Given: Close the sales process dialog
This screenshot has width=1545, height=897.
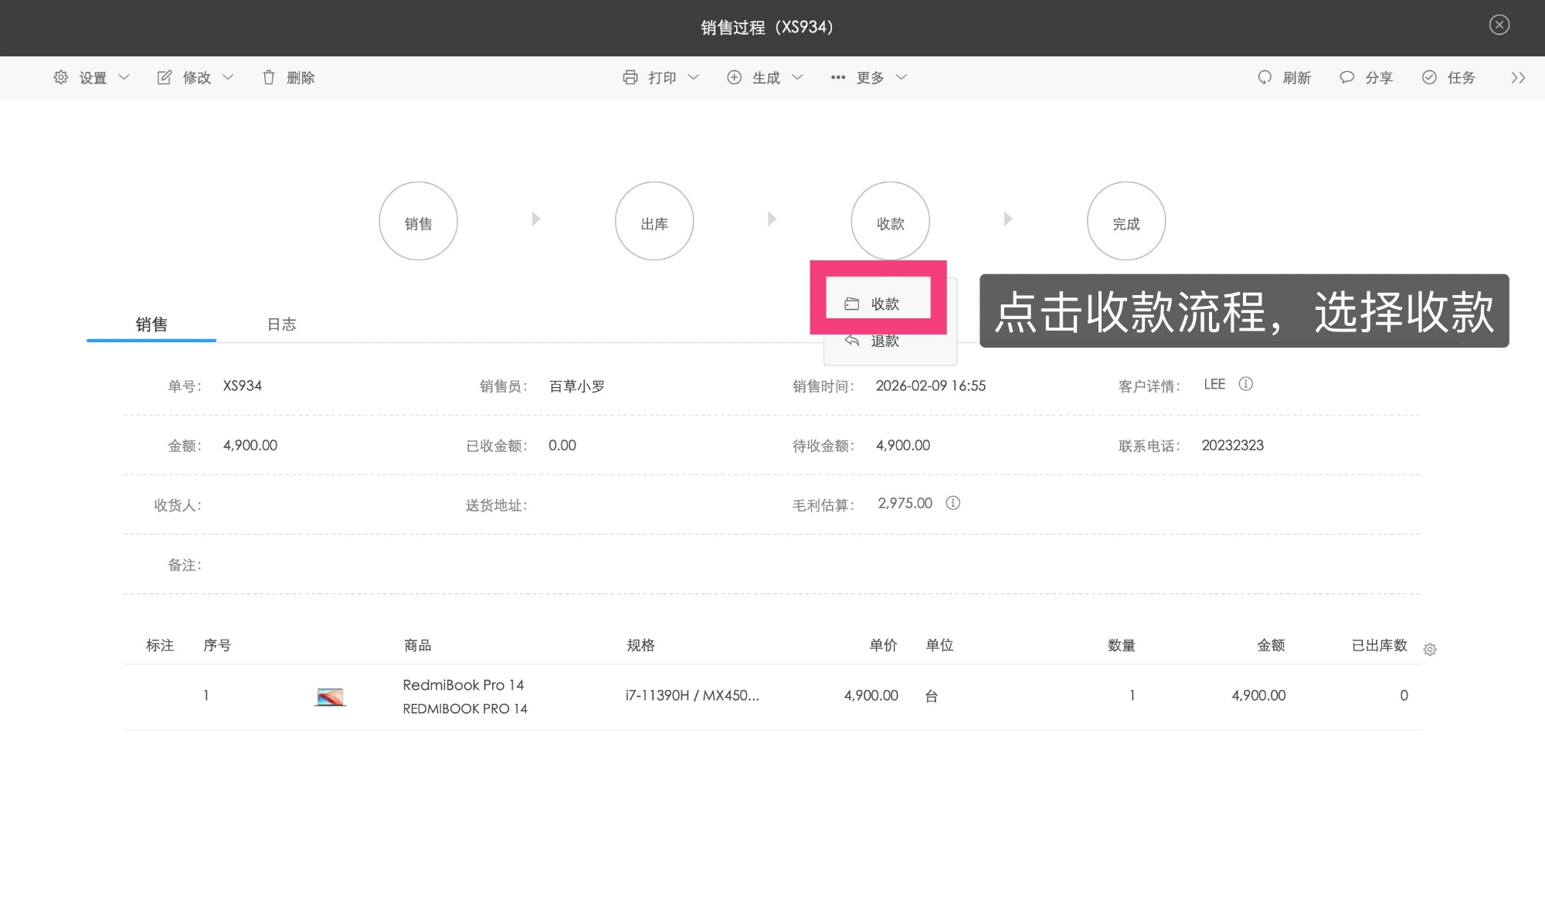Looking at the screenshot, I should pyautogui.click(x=1499, y=25).
